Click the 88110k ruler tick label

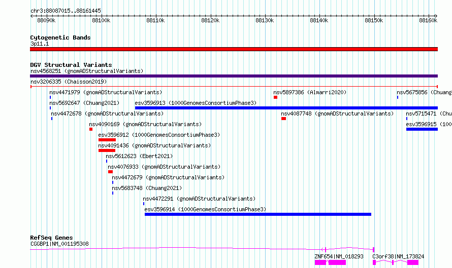tap(156, 20)
